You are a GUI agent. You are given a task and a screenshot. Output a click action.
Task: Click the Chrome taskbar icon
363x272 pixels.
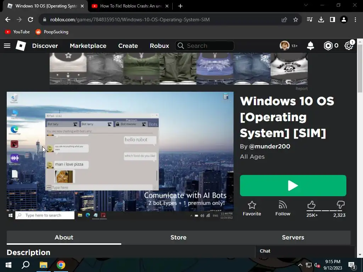pyautogui.click(x=61, y=265)
